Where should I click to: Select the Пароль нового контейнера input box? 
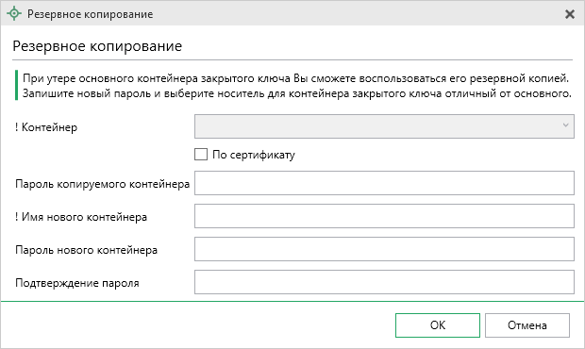tap(384, 249)
